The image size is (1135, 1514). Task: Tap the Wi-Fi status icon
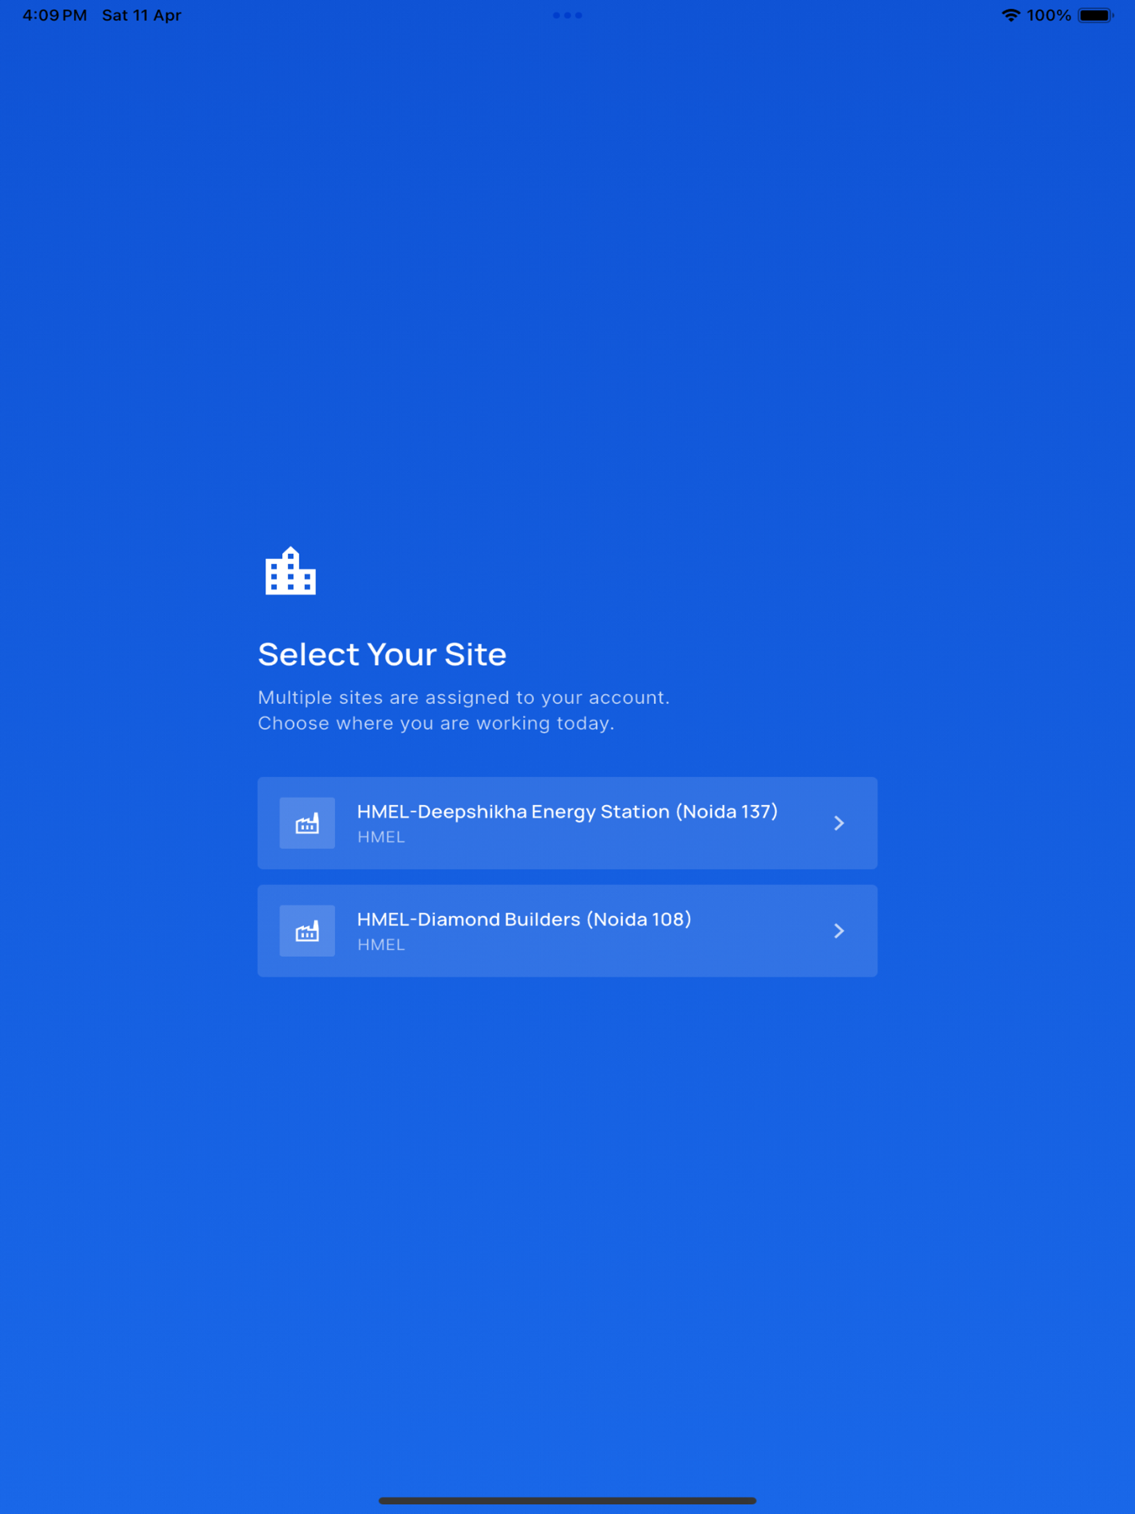click(1011, 15)
